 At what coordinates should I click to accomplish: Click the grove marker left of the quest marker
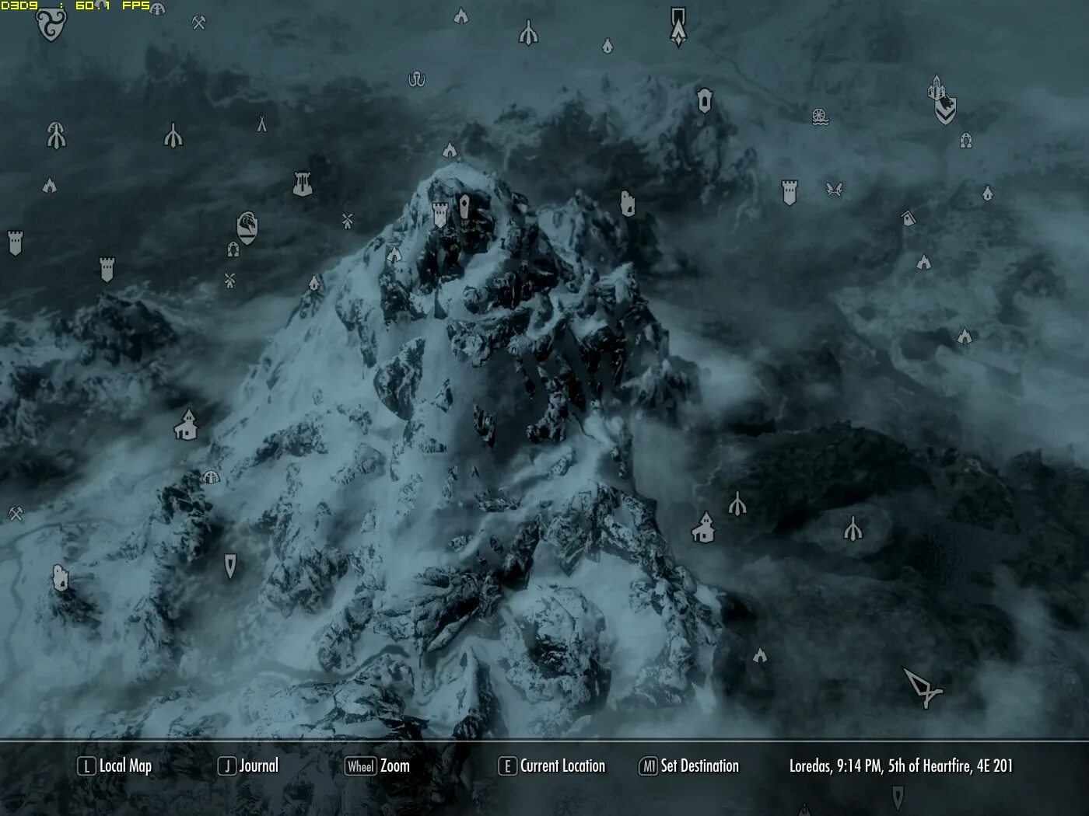click(x=528, y=33)
